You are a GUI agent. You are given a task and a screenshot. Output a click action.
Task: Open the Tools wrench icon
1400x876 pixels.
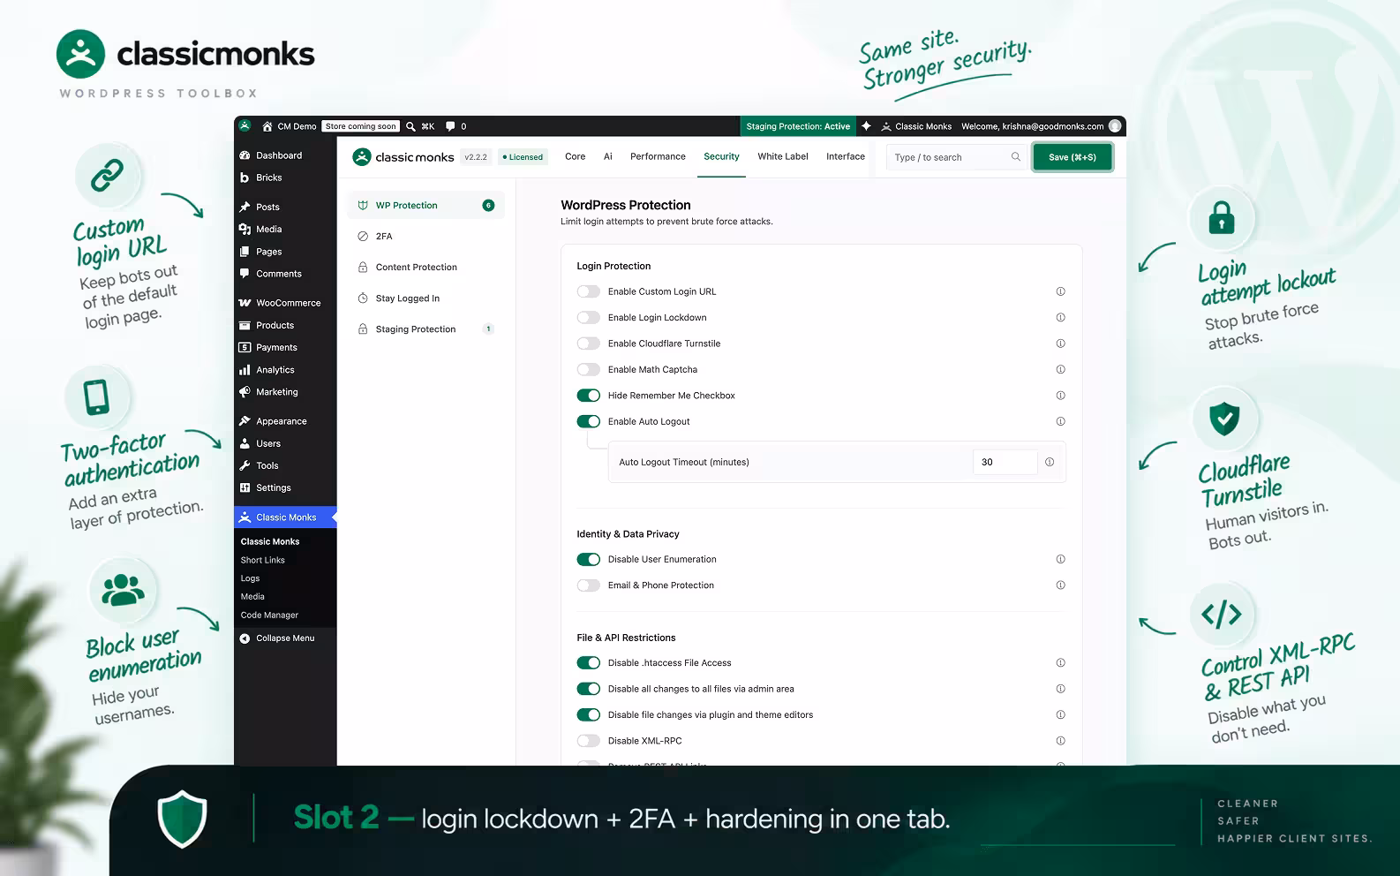point(245,465)
